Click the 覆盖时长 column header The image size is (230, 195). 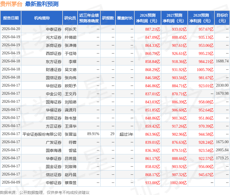[125, 18]
